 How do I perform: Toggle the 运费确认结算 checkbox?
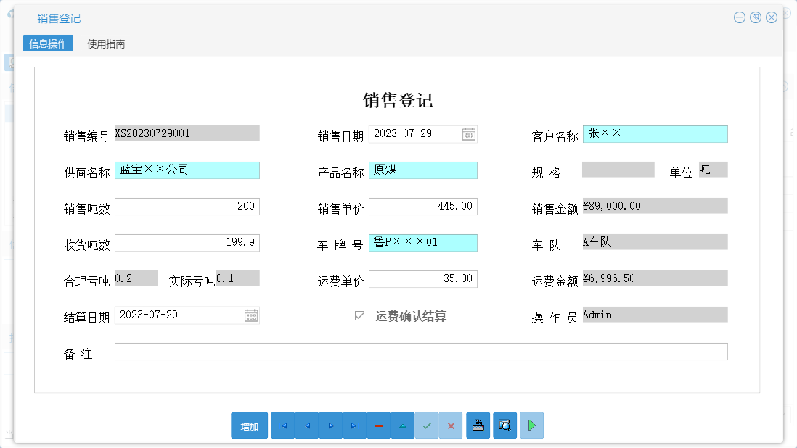(x=359, y=315)
